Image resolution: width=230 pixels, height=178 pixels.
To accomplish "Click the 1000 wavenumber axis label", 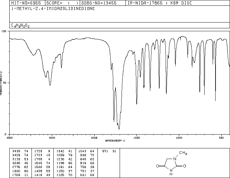I will click(x=179, y=138).
